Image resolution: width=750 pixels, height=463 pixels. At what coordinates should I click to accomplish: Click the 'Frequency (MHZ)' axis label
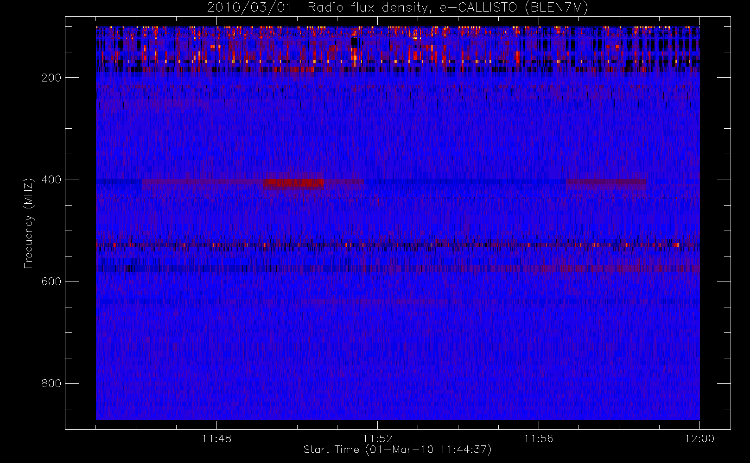pyautogui.click(x=29, y=223)
